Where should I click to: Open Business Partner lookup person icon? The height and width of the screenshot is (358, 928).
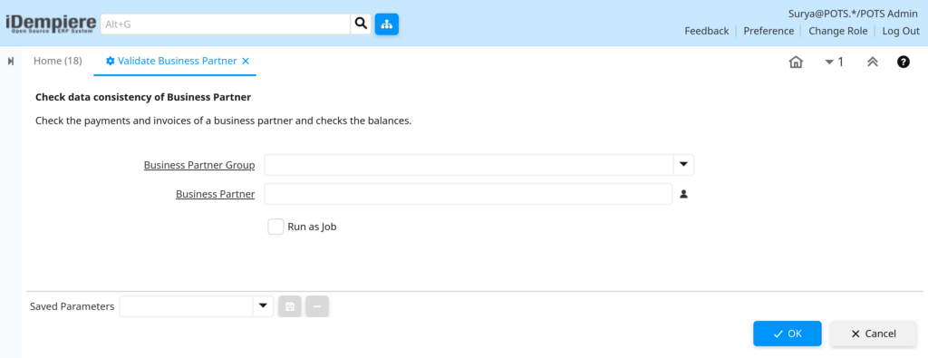coord(683,193)
